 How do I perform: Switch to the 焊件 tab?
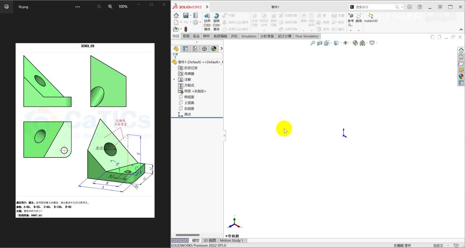tap(206, 36)
